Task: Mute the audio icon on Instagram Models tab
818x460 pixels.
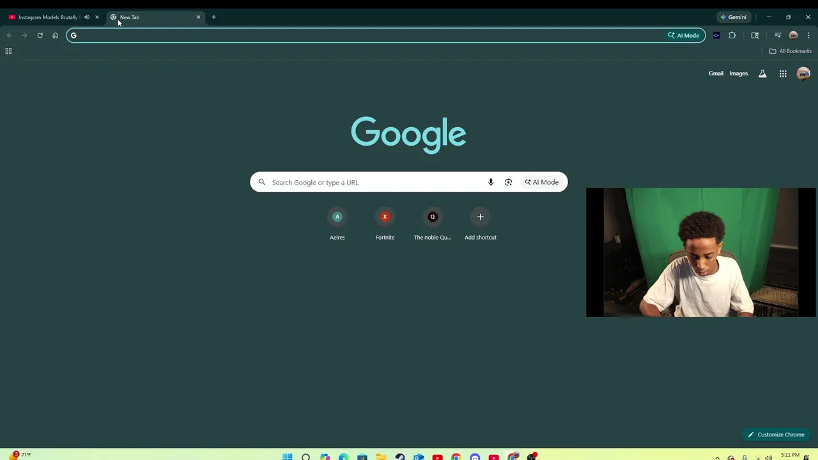Action: 87,17
